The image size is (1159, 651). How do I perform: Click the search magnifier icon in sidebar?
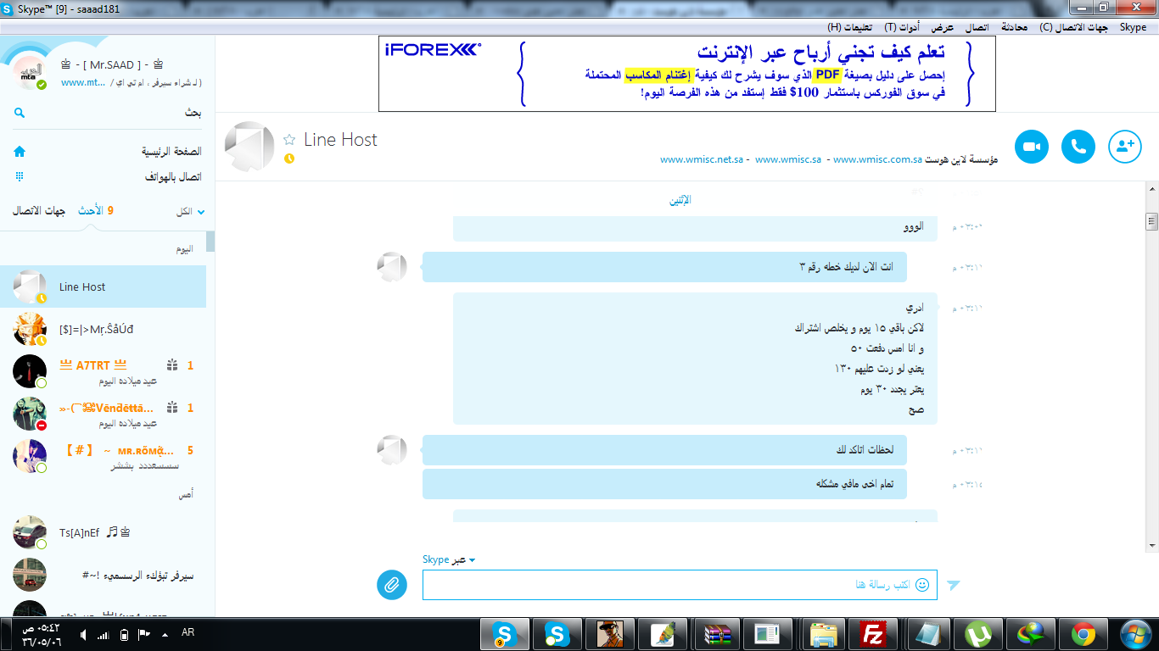click(x=20, y=113)
